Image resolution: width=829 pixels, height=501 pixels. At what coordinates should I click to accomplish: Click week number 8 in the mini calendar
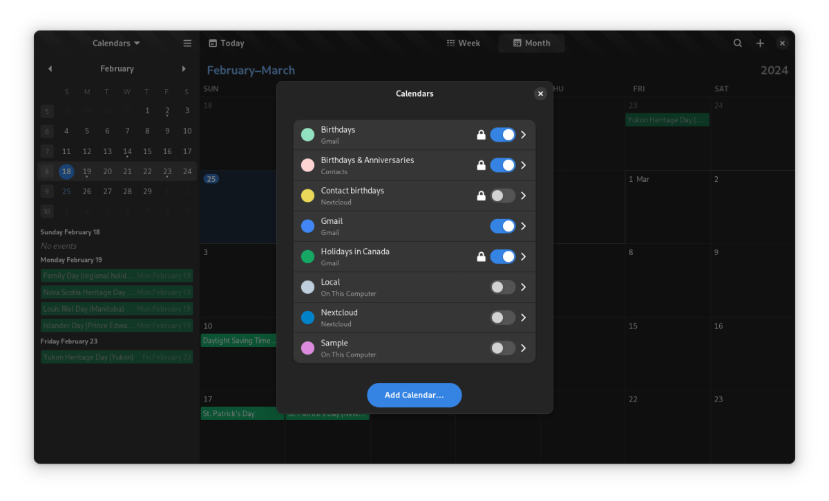tap(47, 171)
